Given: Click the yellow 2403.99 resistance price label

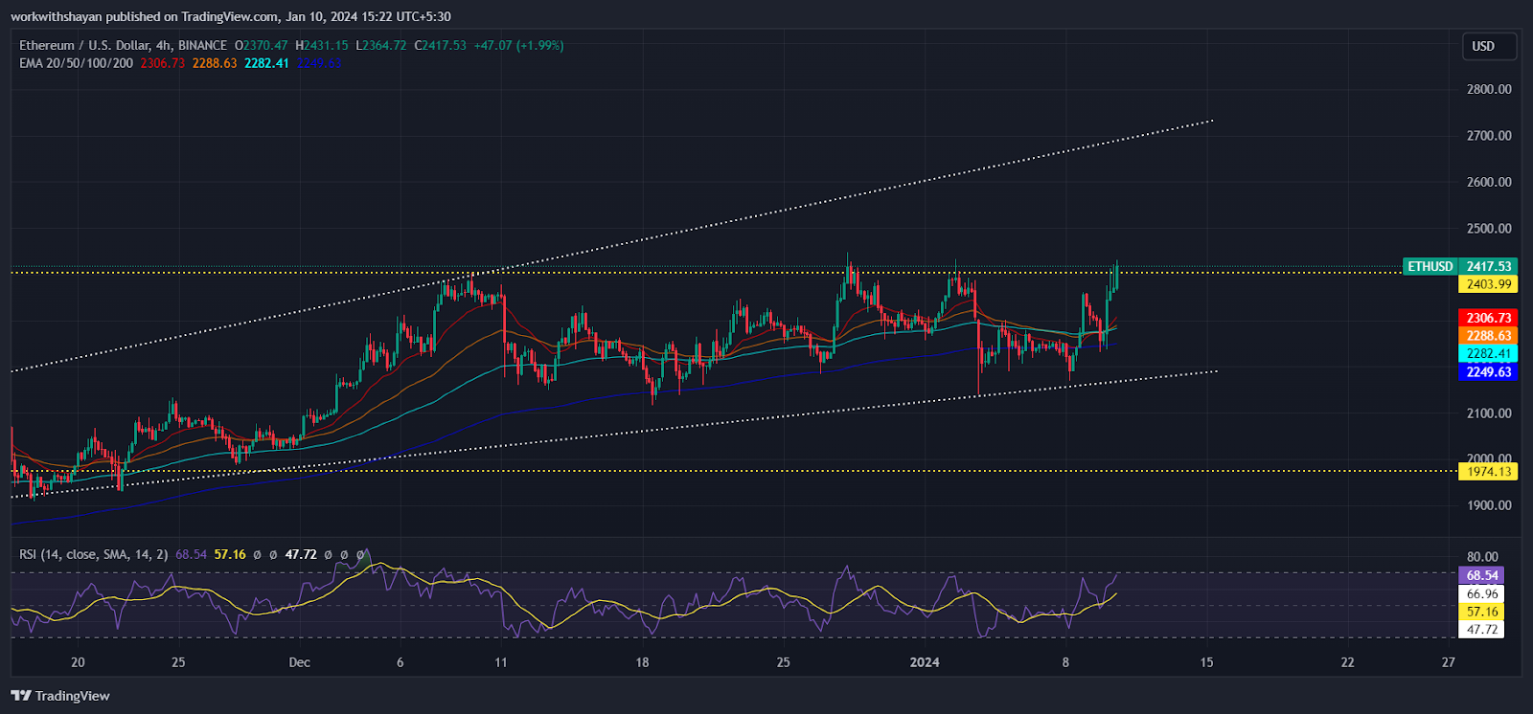Looking at the screenshot, I should coord(1488,284).
